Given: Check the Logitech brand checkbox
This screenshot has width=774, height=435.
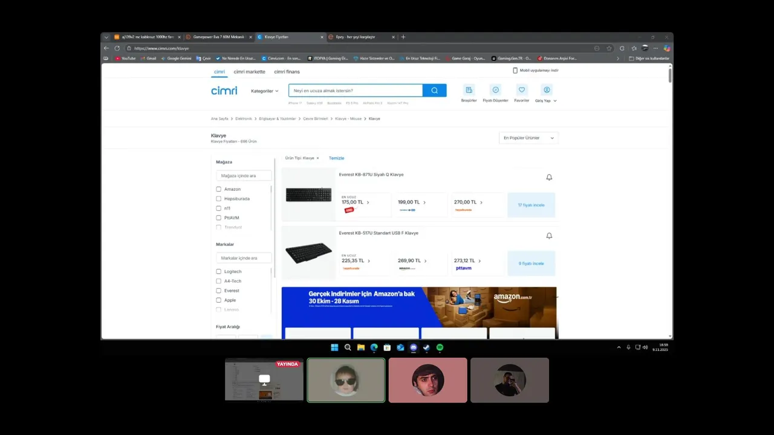Looking at the screenshot, I should 219,271.
